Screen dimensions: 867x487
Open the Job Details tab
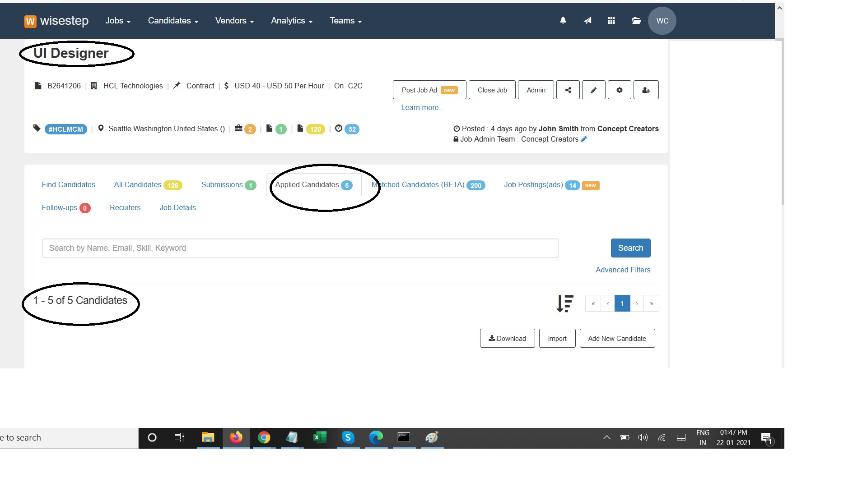click(x=177, y=207)
